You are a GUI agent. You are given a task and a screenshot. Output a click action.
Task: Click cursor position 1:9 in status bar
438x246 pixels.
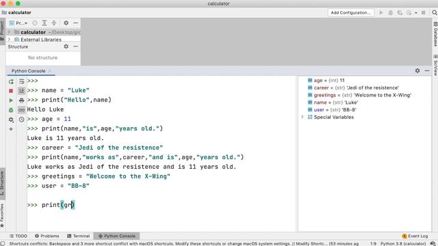click(373, 243)
